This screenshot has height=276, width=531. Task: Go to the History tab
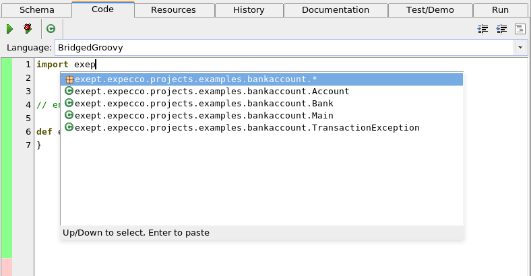pyautogui.click(x=249, y=10)
